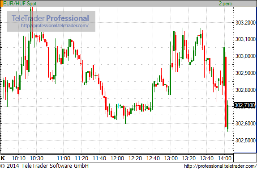This screenshot has width=257, height=170.
Task: Click the K symbol on the time axis
Action: point(3,158)
